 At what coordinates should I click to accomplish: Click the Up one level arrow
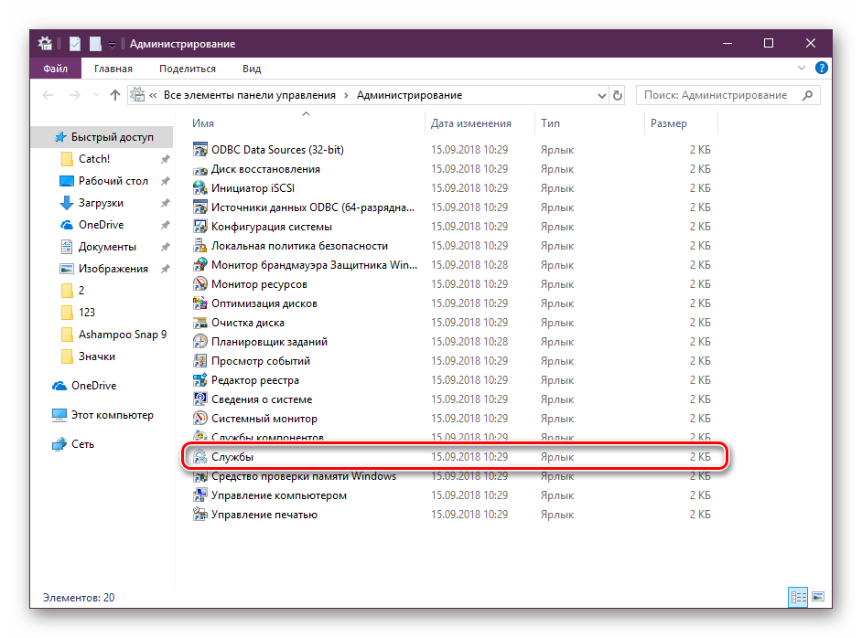tap(115, 95)
